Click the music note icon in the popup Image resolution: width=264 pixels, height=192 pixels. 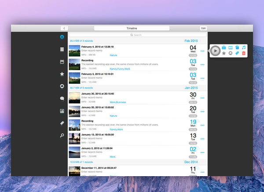coord(244,48)
